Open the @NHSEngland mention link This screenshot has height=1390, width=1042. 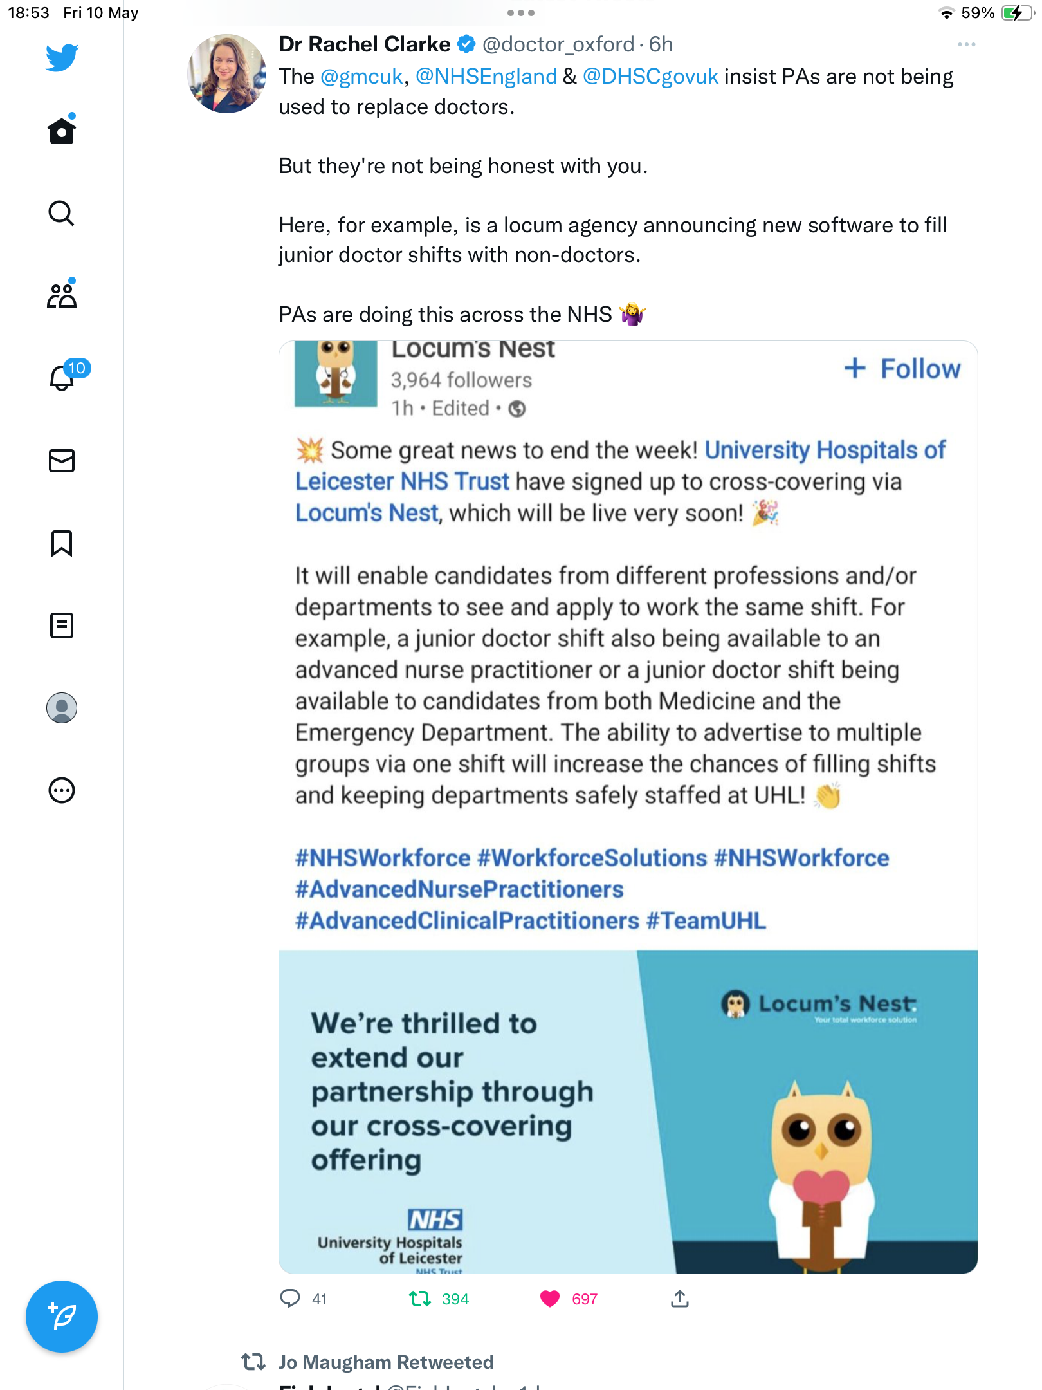tap(486, 77)
